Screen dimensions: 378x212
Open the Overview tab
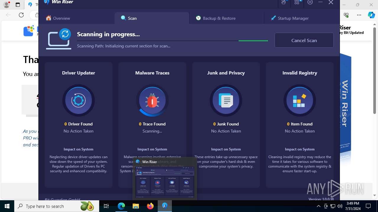tap(58, 18)
